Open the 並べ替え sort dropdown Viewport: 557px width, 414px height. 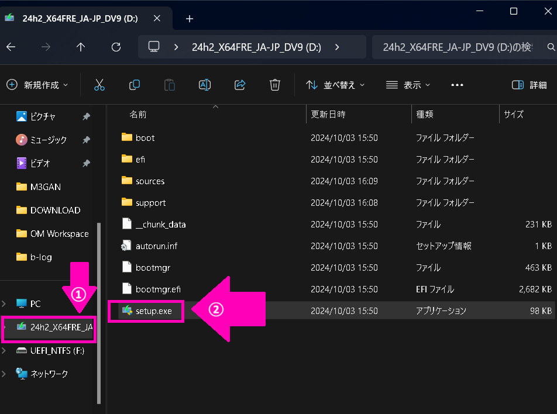[x=335, y=85]
